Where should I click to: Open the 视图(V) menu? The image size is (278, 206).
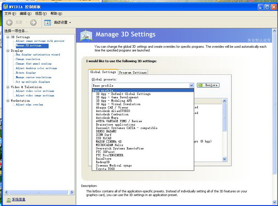[x=41, y=14]
